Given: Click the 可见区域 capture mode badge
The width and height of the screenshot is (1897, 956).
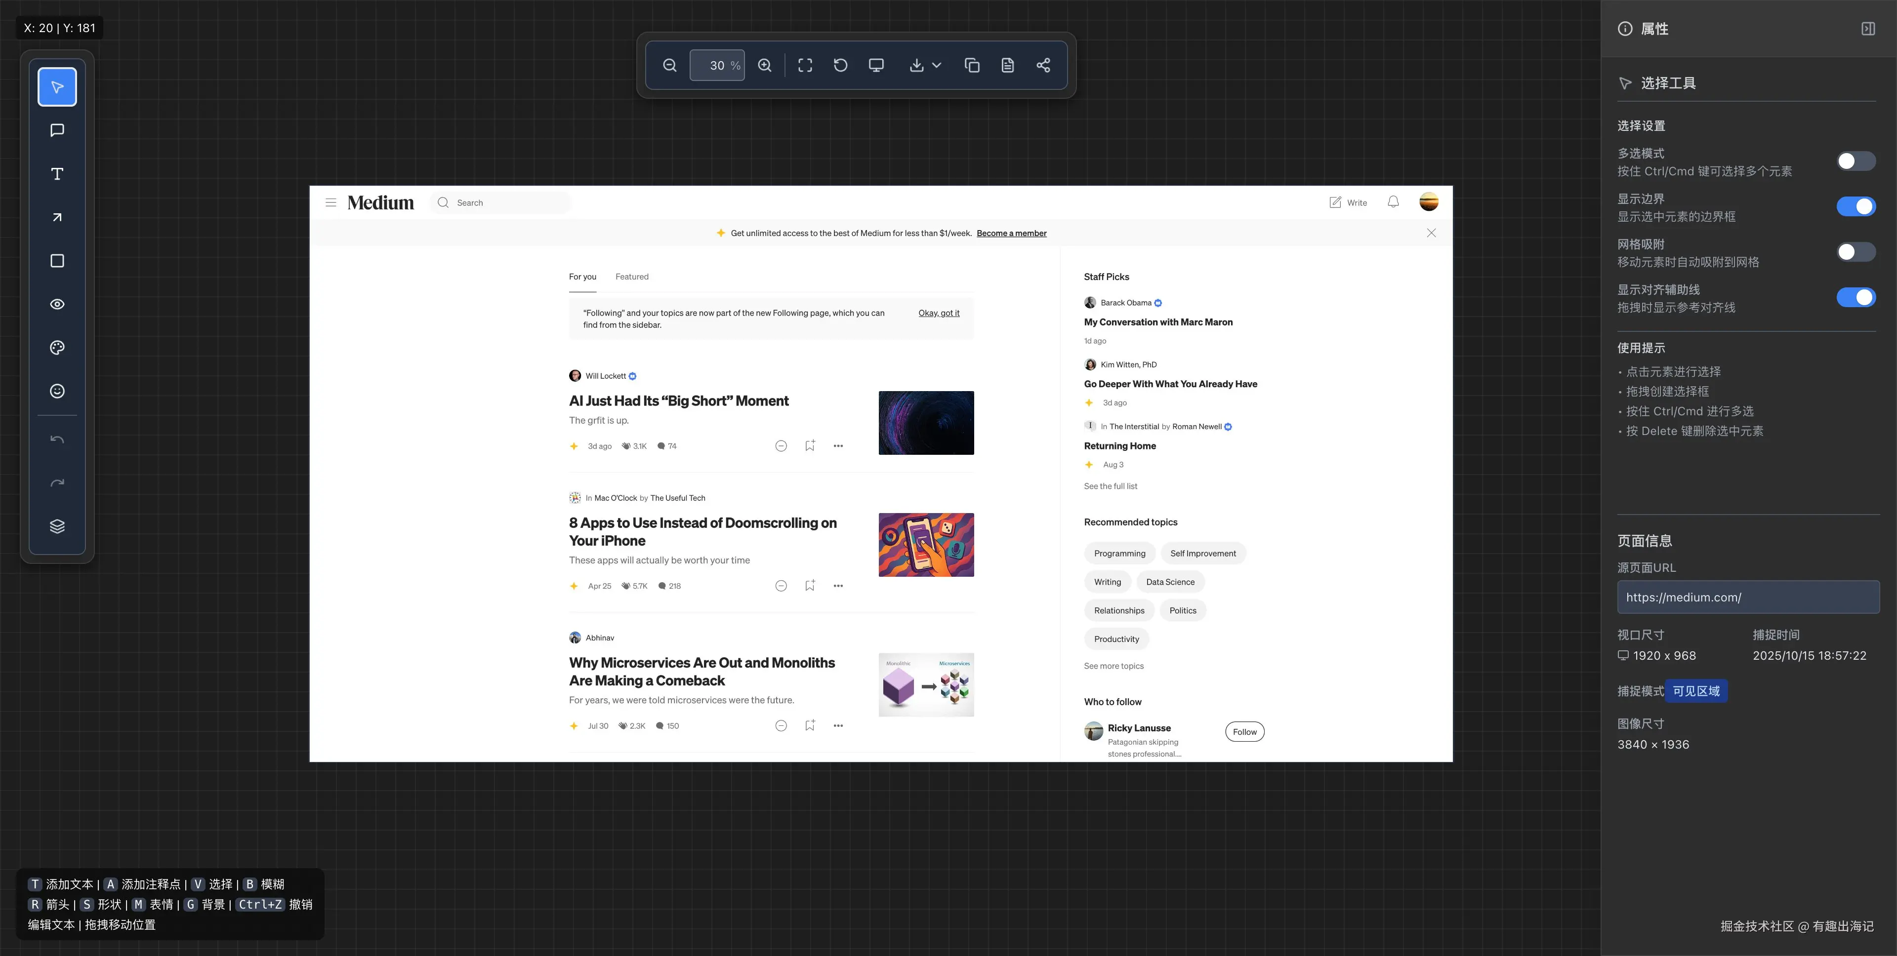Looking at the screenshot, I should [x=1696, y=691].
